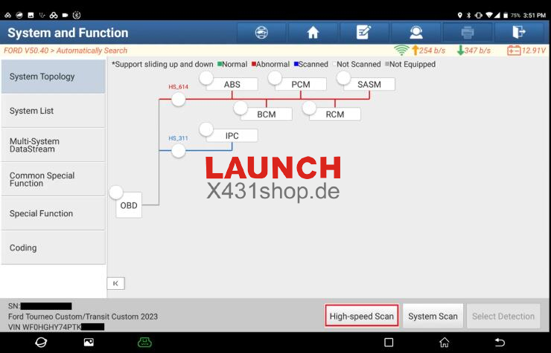This screenshot has height=353, width=551.
Task: Go to the Home screen
Action: (x=313, y=33)
